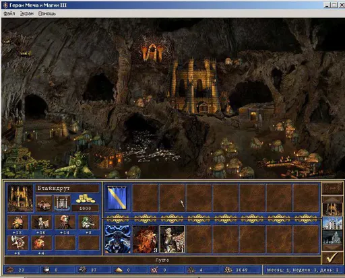This screenshot has width=345, height=278.
Task: Click the gold coins income icon
Action: click(x=86, y=199)
